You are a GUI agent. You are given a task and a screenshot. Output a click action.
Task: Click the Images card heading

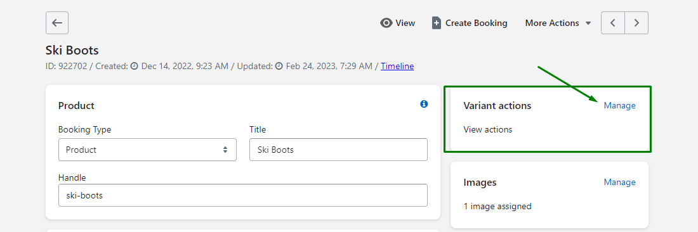pyautogui.click(x=480, y=182)
